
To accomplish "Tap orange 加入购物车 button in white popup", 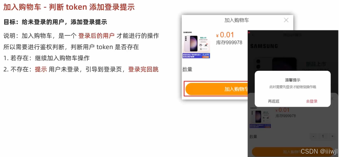I will click(x=217, y=89).
